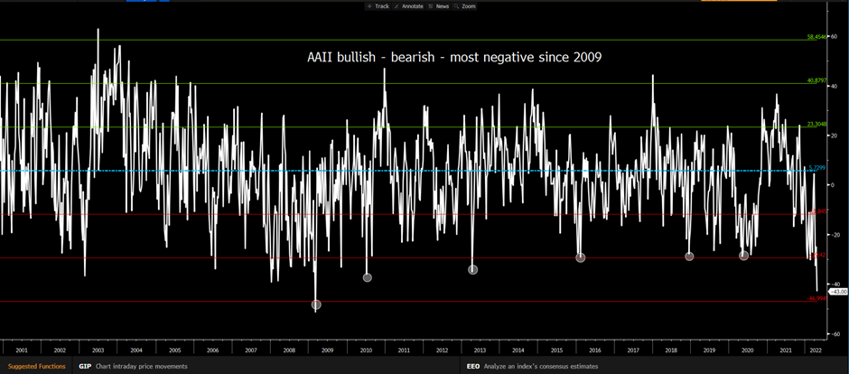Click the blue dashed average line label
The image size is (849, 374).
pyautogui.click(x=816, y=168)
